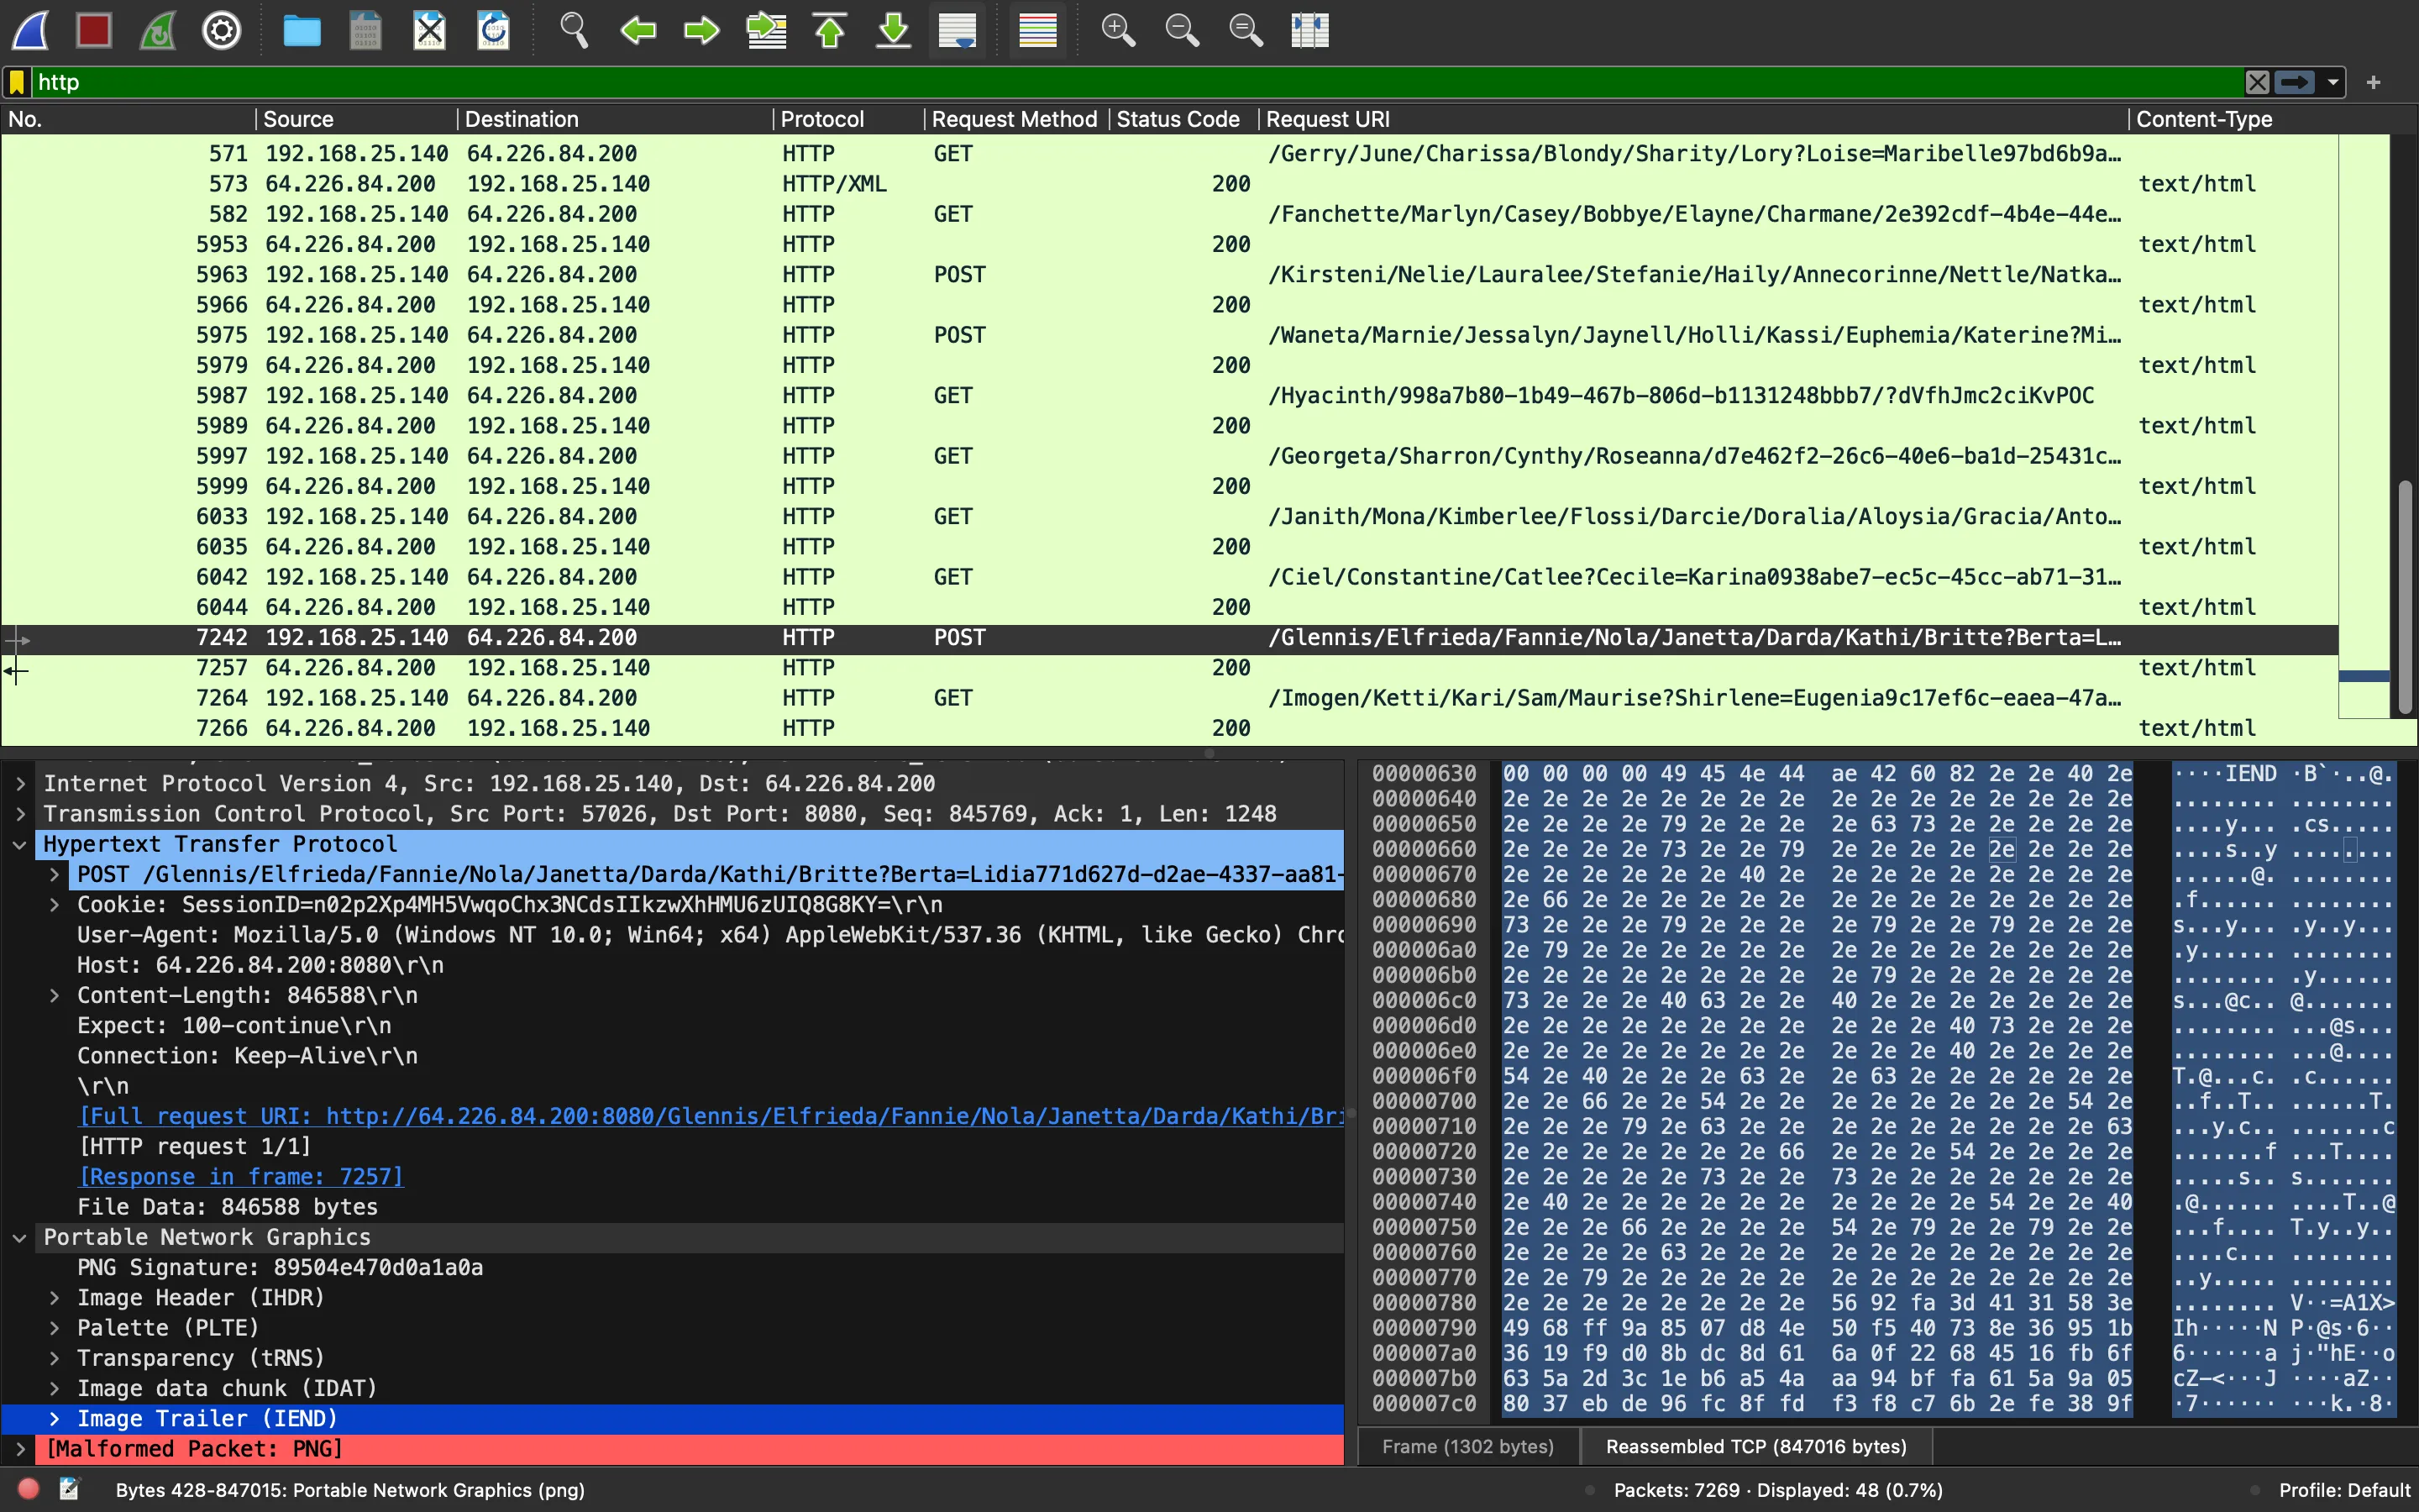Add a display filter button
This screenshot has height=1512, width=2419.
(x=2374, y=82)
